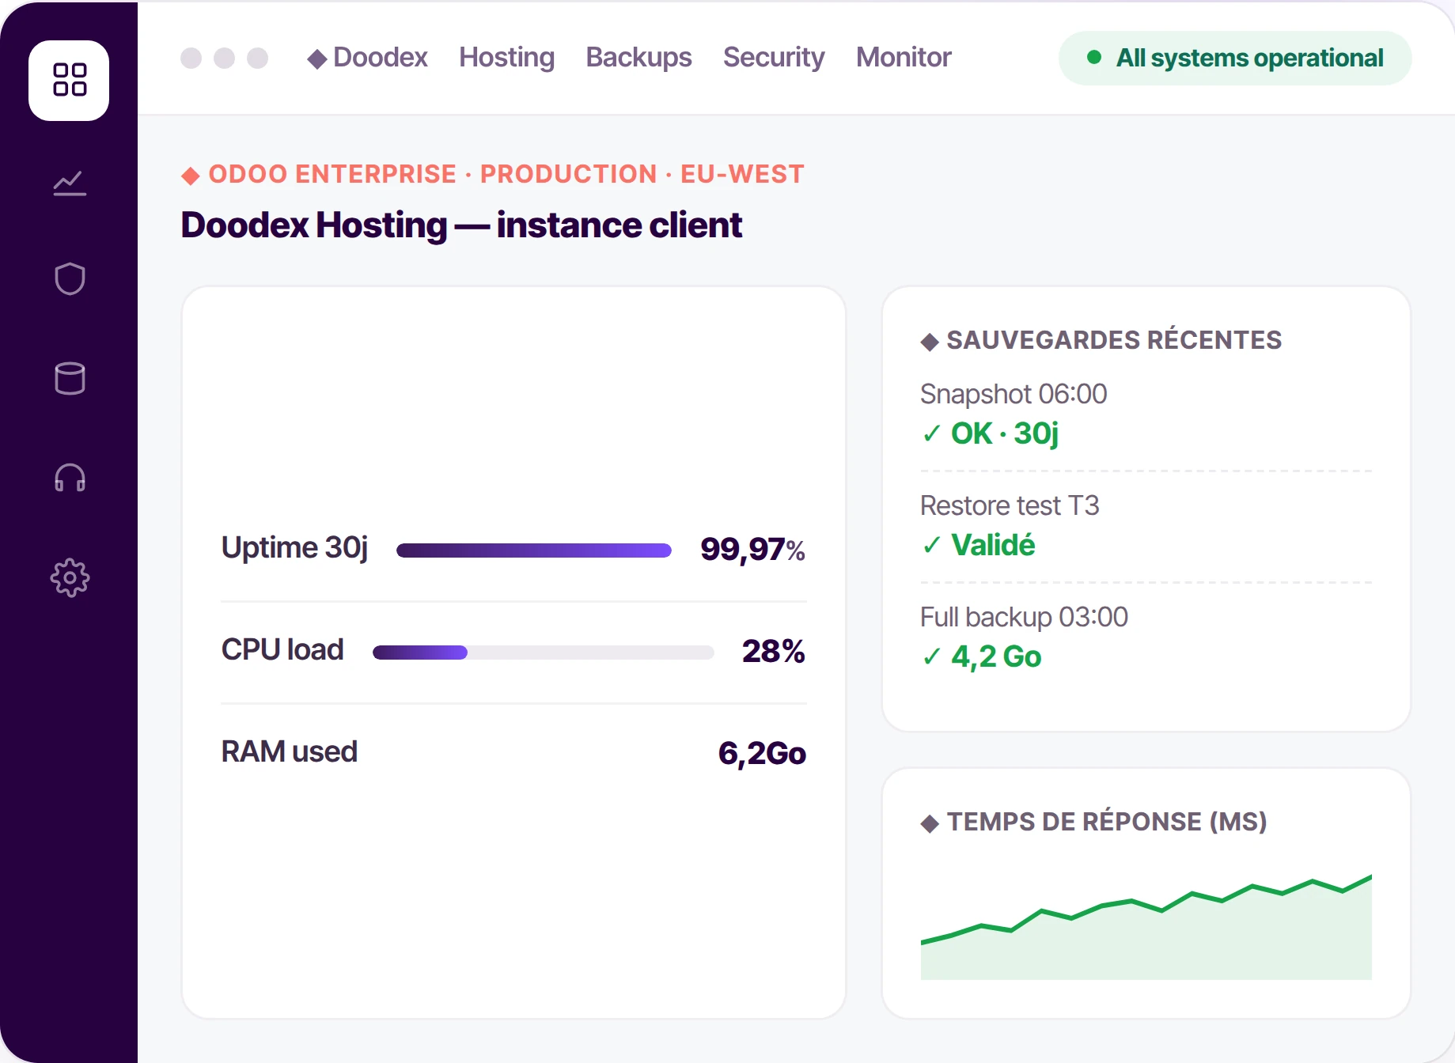This screenshot has height=1063, width=1455.
Task: Click the Uptime 30j label
Action: 294,547
